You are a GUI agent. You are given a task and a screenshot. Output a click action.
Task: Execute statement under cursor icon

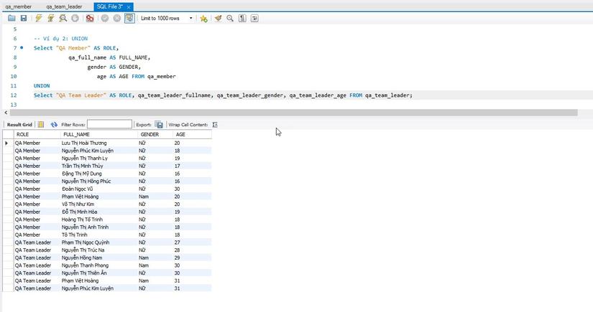(x=51, y=18)
